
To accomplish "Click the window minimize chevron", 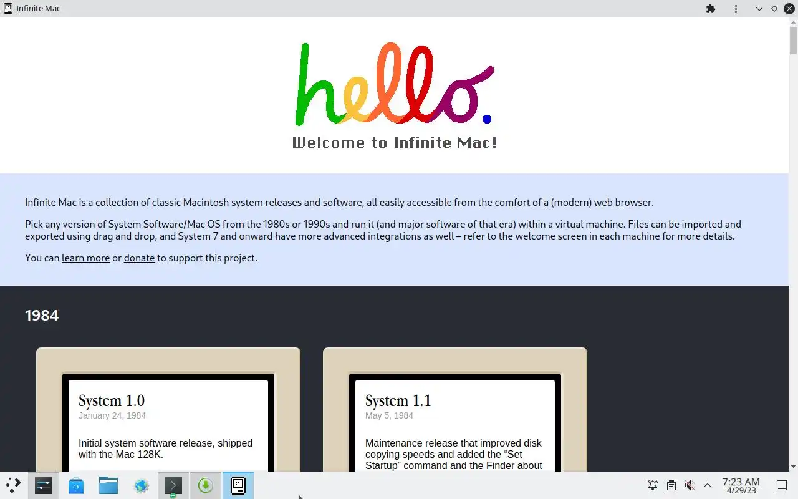I will tap(759, 9).
